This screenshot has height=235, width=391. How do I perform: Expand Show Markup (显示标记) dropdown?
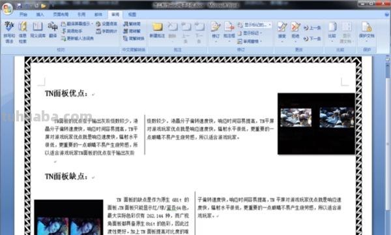pyautogui.click(x=250, y=33)
